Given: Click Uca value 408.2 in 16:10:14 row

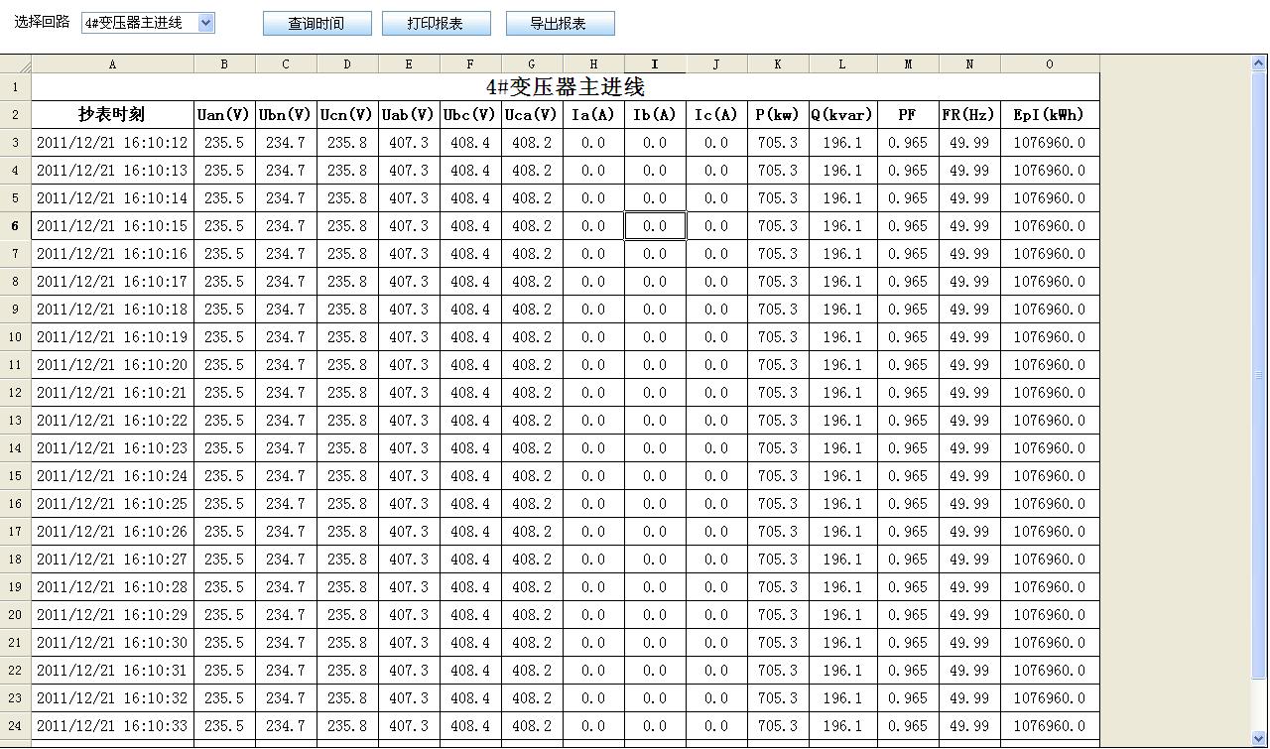Looking at the screenshot, I should pos(532,198).
